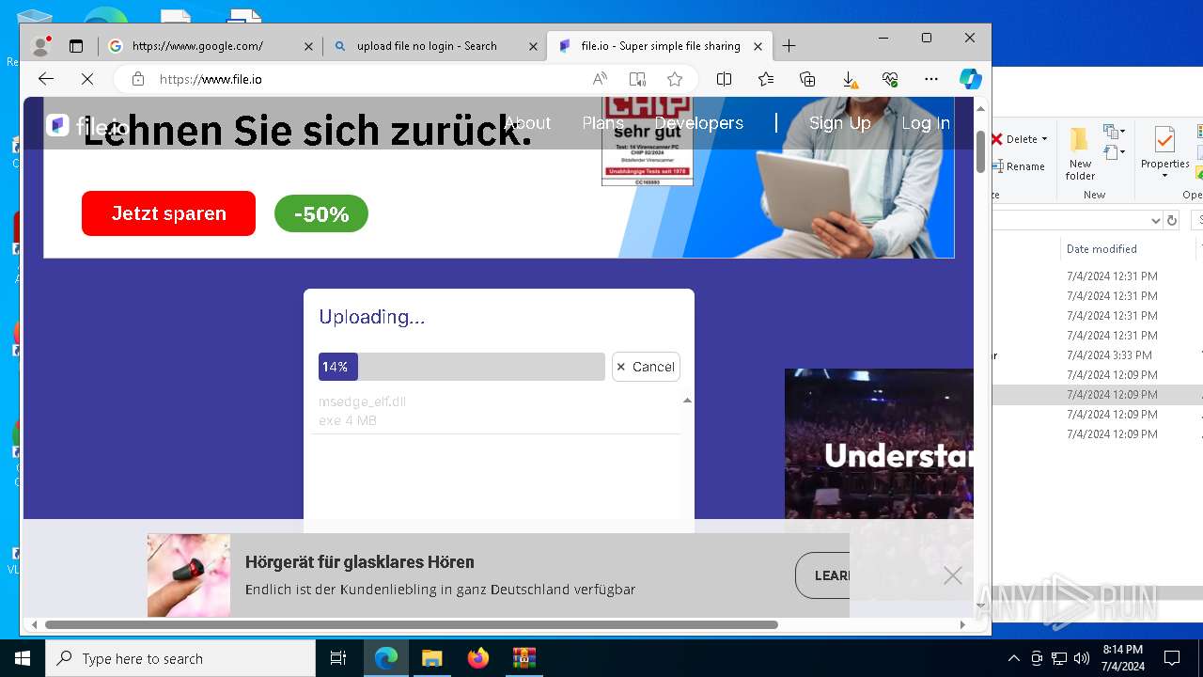This screenshot has height=677, width=1203.
Task: Activate the Read aloud icon
Action: pos(599,79)
